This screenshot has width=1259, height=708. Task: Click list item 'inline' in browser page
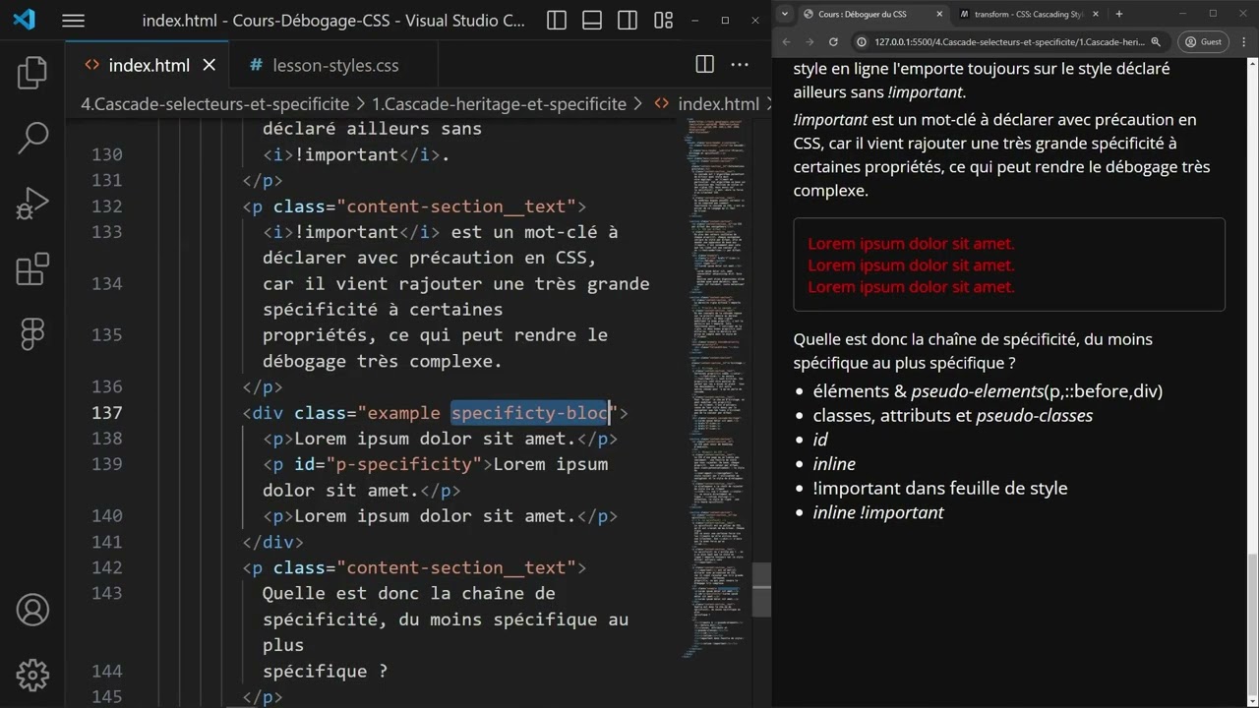coord(834,464)
